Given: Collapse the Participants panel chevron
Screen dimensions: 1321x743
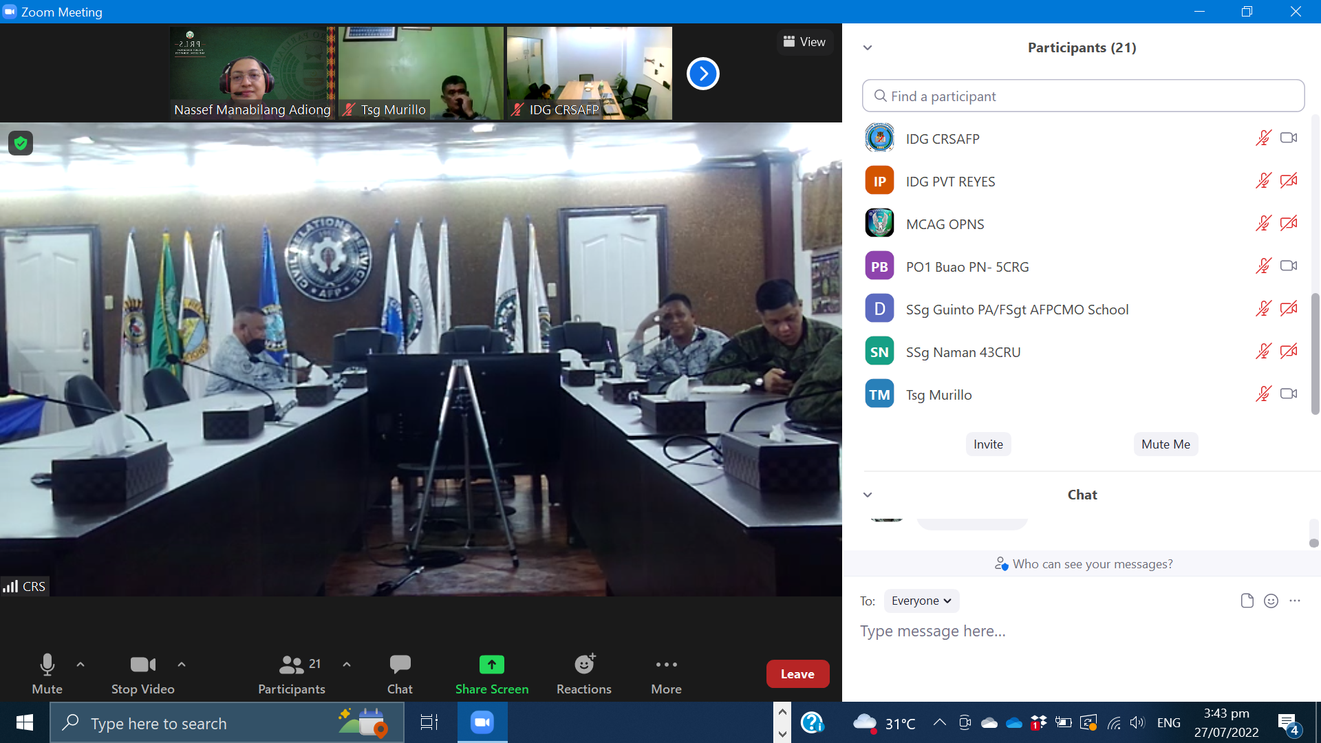Looking at the screenshot, I should coord(868,47).
